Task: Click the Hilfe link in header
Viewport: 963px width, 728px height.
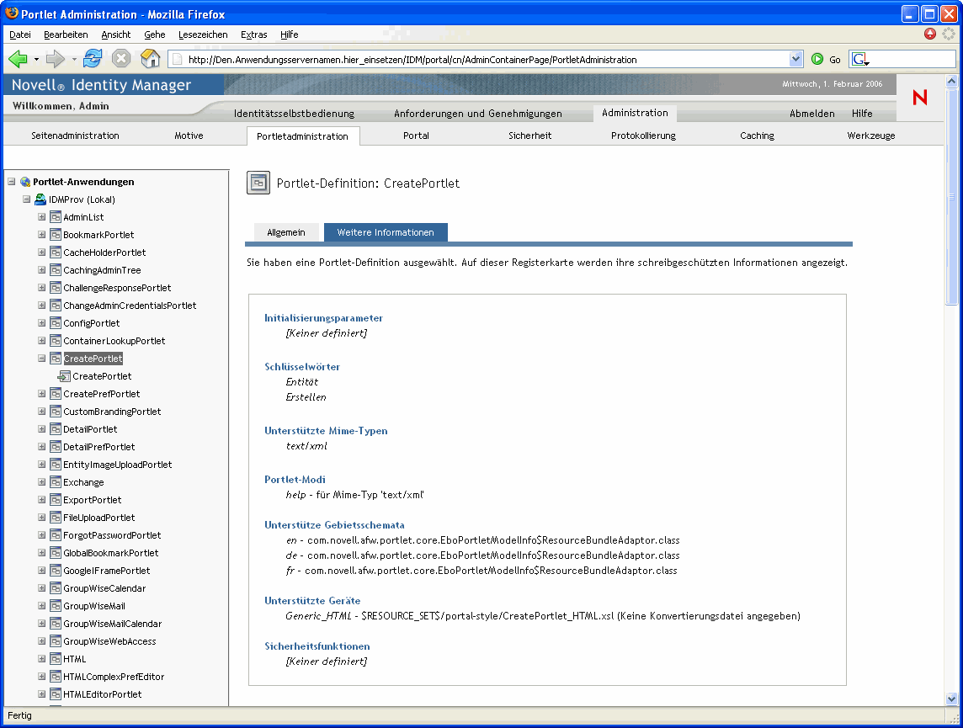Action: pos(862,114)
